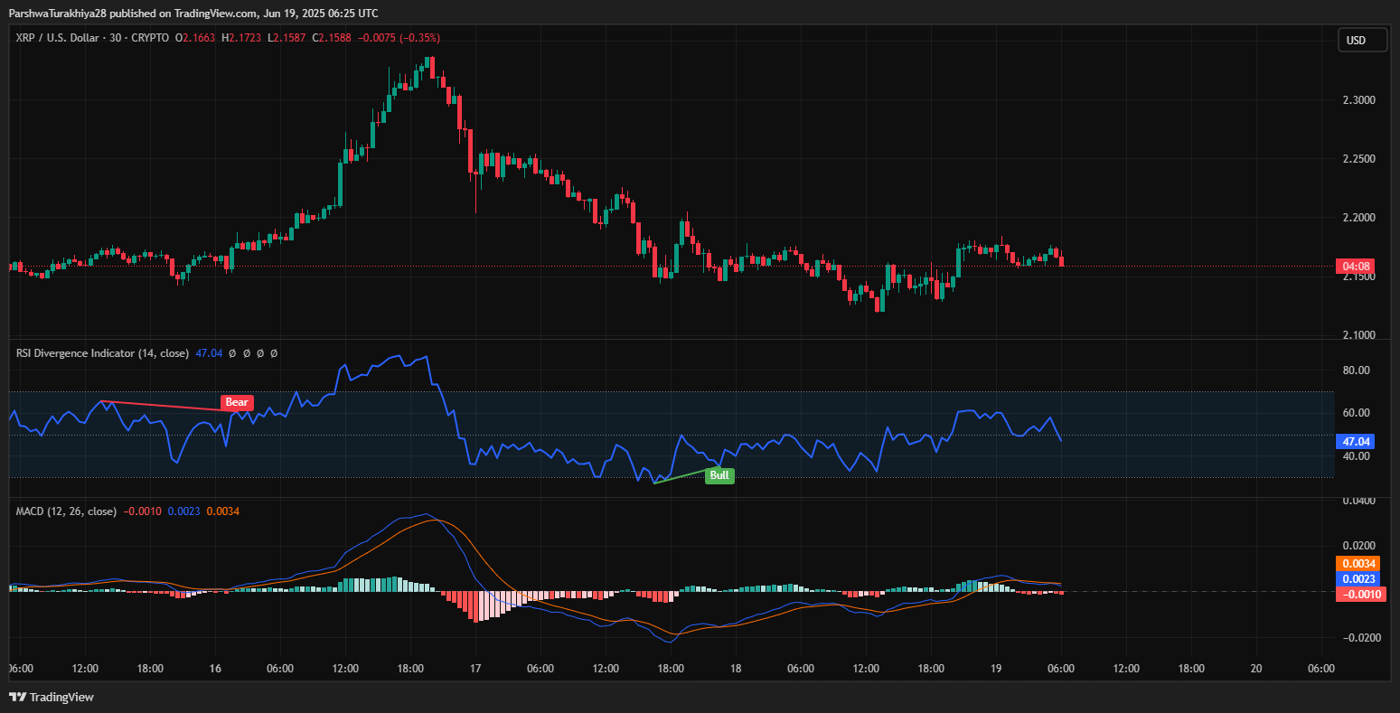Open the USD currency selector
1400x713 pixels.
[x=1362, y=41]
